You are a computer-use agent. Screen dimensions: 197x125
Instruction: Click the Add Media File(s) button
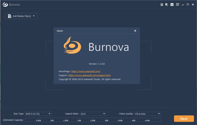21,16
